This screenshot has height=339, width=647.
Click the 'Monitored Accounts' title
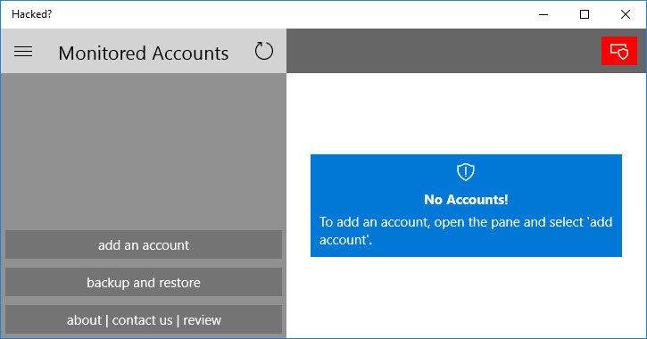pos(143,54)
